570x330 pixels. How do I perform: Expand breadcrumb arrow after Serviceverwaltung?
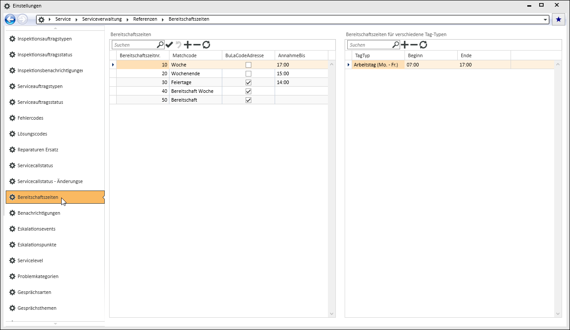pos(129,19)
